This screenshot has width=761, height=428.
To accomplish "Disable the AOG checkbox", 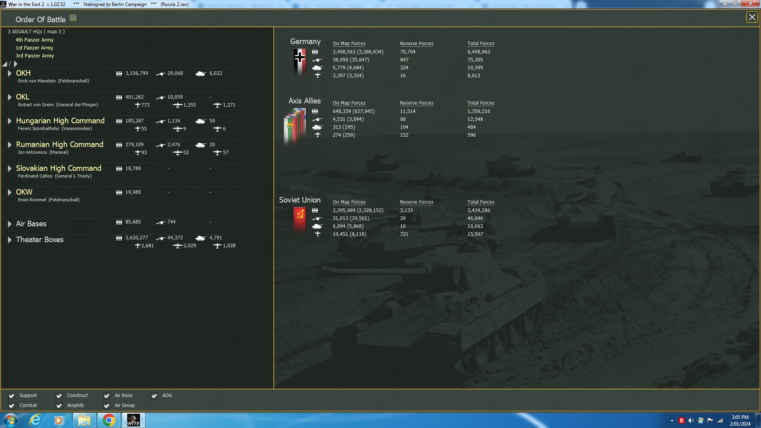I will 154,396.
